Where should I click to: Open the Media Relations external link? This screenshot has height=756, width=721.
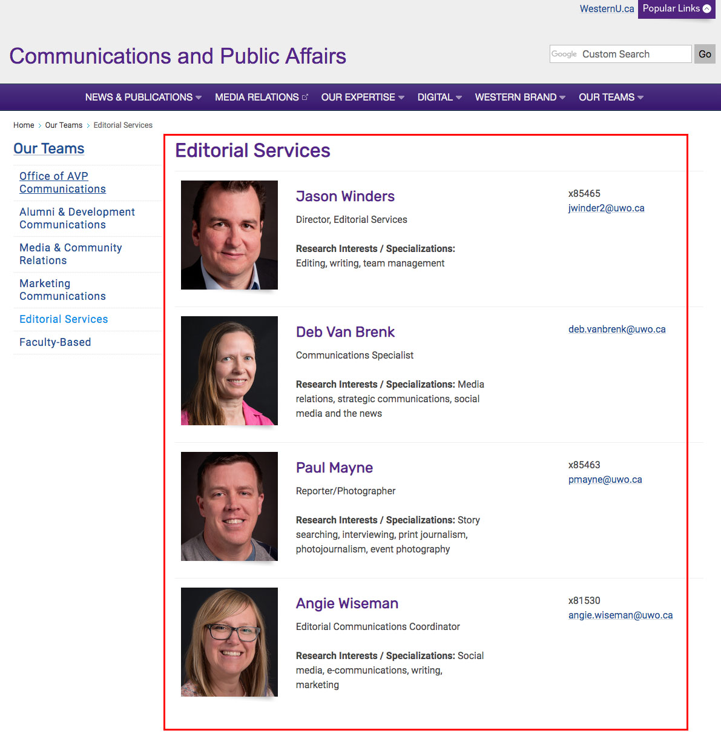pyautogui.click(x=262, y=97)
